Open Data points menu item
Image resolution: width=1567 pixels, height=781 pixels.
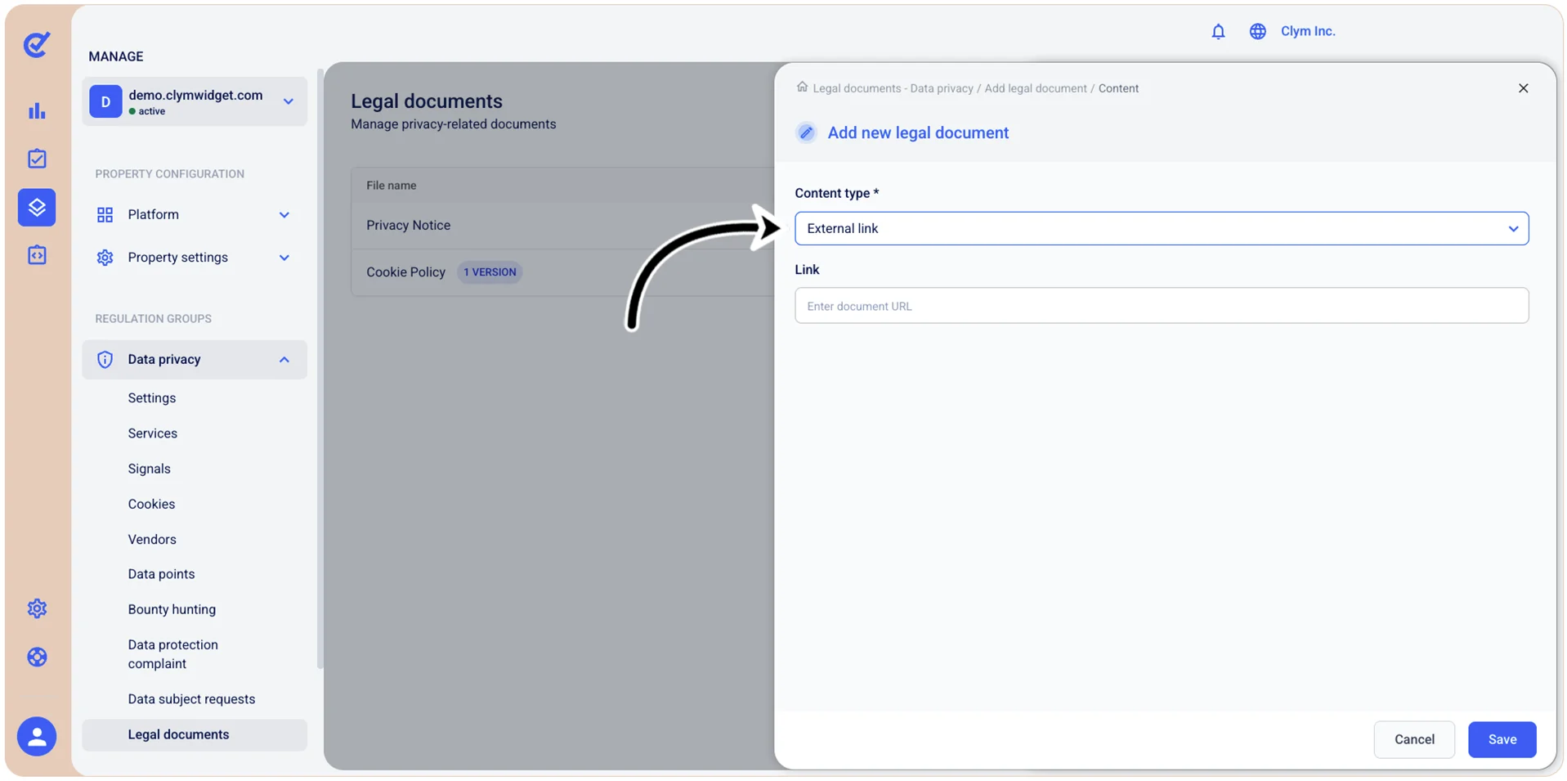(161, 574)
